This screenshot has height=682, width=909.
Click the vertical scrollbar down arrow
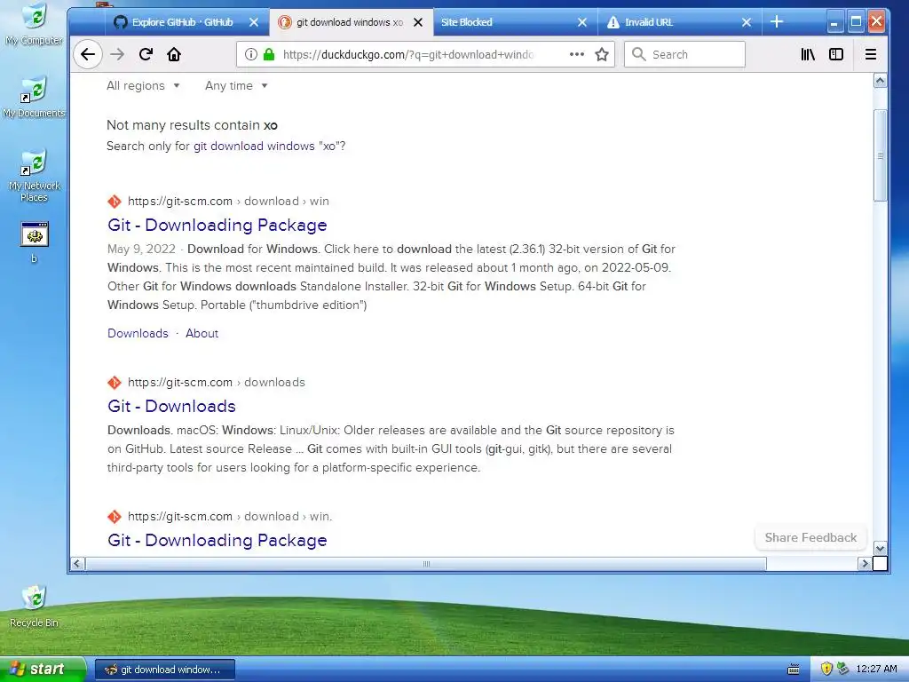click(880, 548)
